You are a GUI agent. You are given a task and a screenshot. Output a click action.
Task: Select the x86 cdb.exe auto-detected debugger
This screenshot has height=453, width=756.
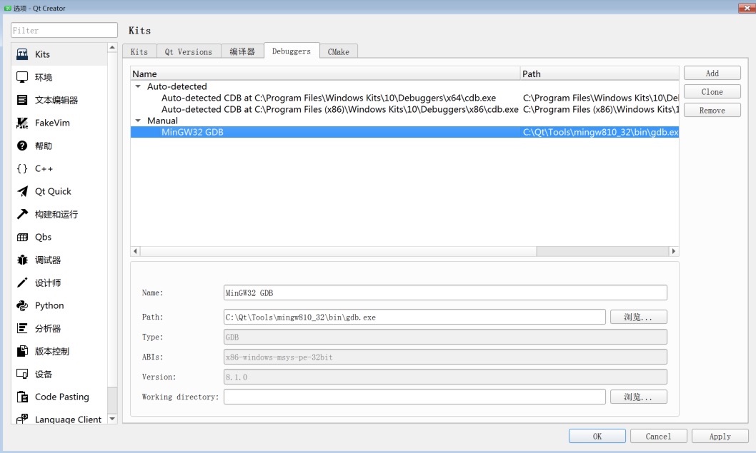404,109
